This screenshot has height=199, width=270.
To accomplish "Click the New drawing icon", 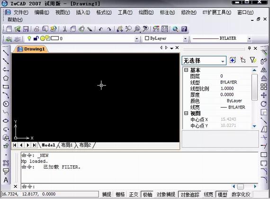I will coord(9,29).
